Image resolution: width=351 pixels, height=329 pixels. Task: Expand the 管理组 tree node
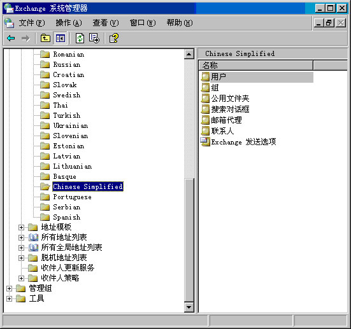(9, 288)
